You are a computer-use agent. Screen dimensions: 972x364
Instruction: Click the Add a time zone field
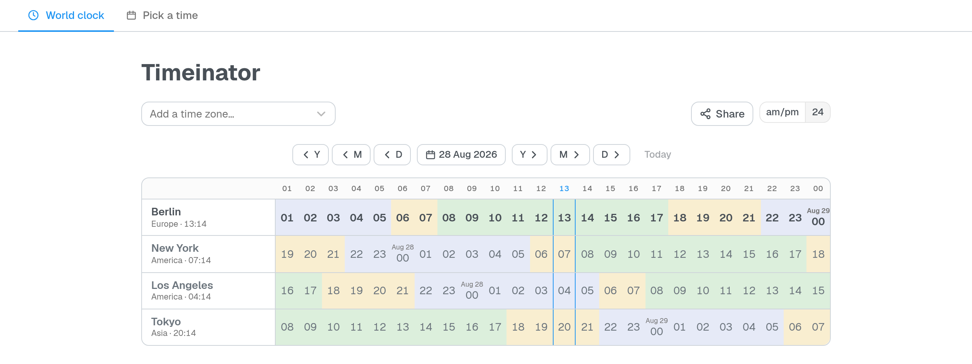[x=238, y=114]
